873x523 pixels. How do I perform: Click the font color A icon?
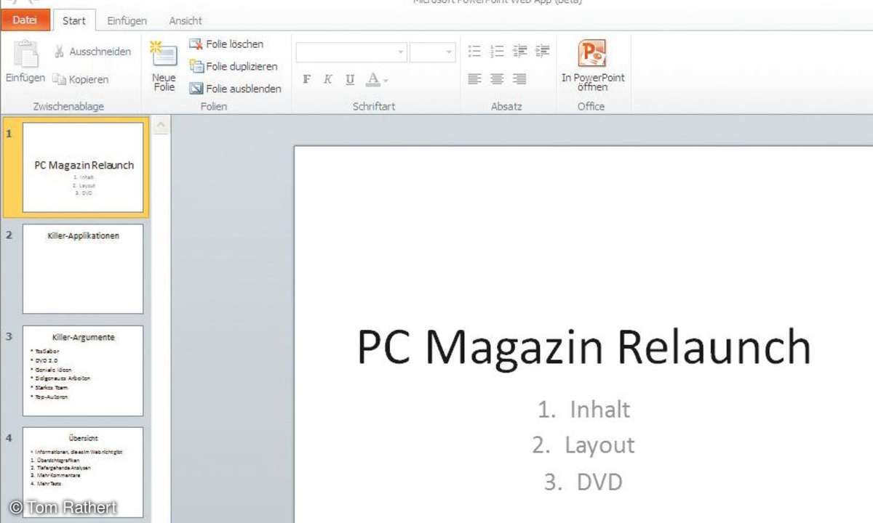(x=372, y=79)
